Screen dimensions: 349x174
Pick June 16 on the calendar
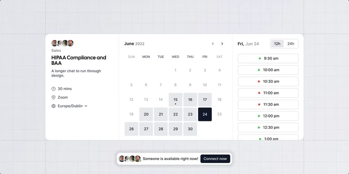(x=190, y=100)
